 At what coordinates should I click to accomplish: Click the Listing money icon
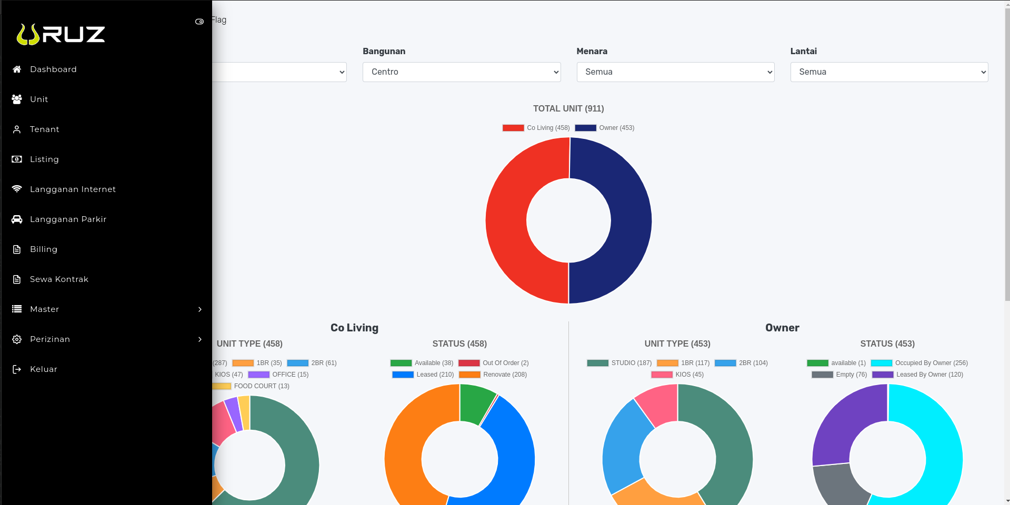(17, 159)
